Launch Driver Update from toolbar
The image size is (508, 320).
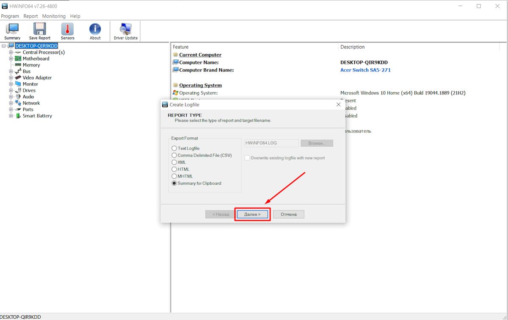(x=126, y=29)
